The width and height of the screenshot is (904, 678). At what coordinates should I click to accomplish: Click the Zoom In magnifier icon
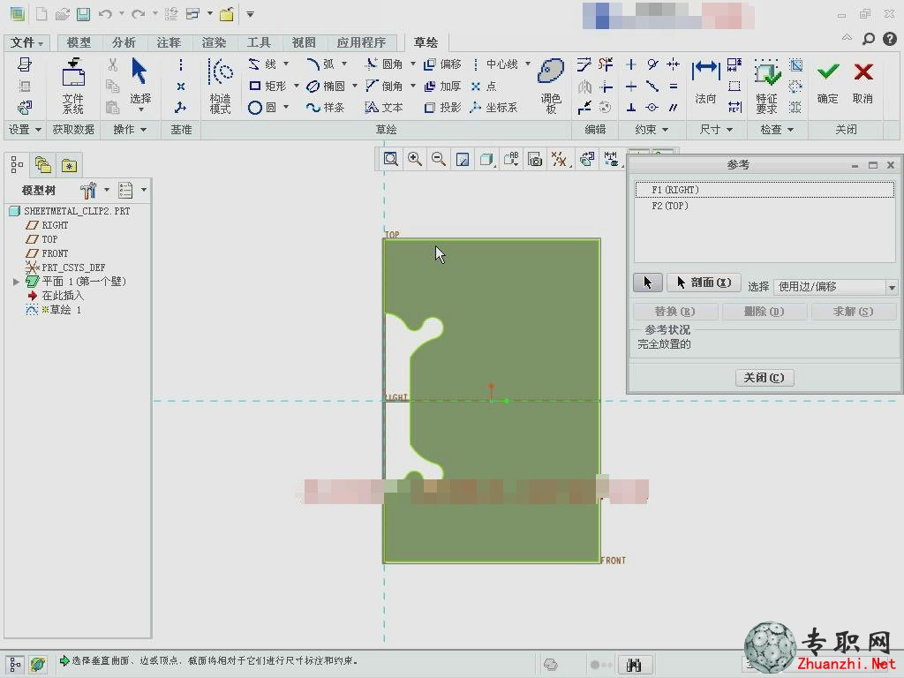click(x=415, y=159)
